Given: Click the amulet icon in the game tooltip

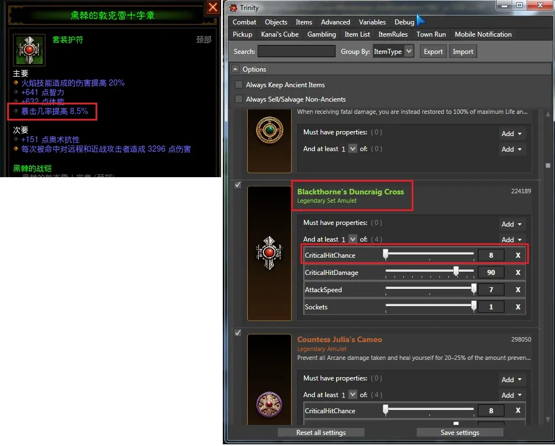Looking at the screenshot, I should (29, 50).
